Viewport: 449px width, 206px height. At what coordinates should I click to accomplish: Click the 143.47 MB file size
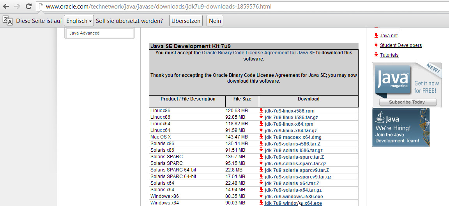coord(237,137)
